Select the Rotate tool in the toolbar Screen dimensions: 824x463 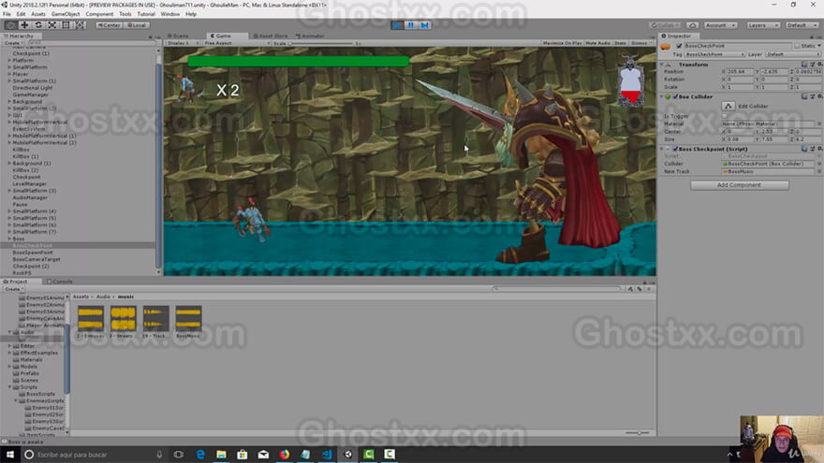(38, 25)
